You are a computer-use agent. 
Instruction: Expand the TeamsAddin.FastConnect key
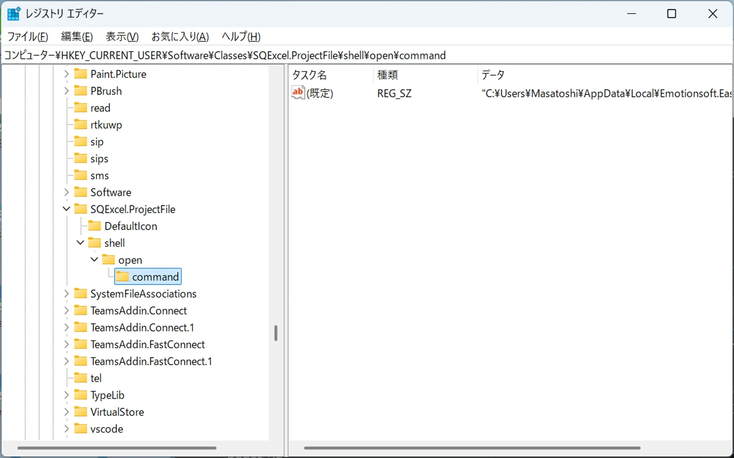point(67,344)
